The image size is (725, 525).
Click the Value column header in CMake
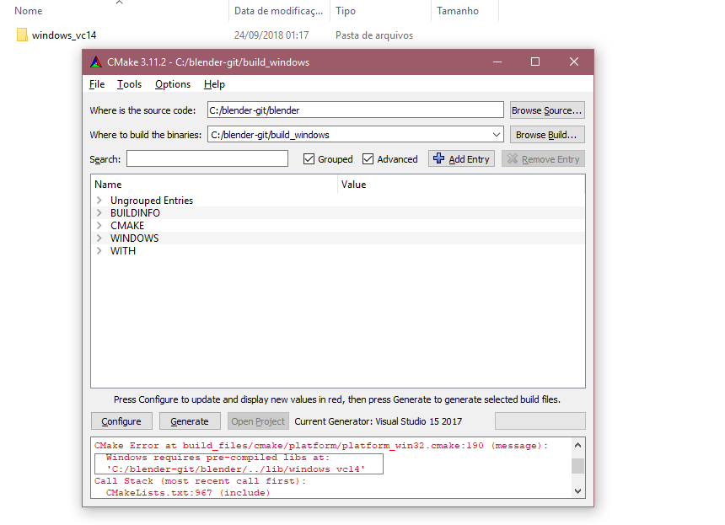pos(461,185)
